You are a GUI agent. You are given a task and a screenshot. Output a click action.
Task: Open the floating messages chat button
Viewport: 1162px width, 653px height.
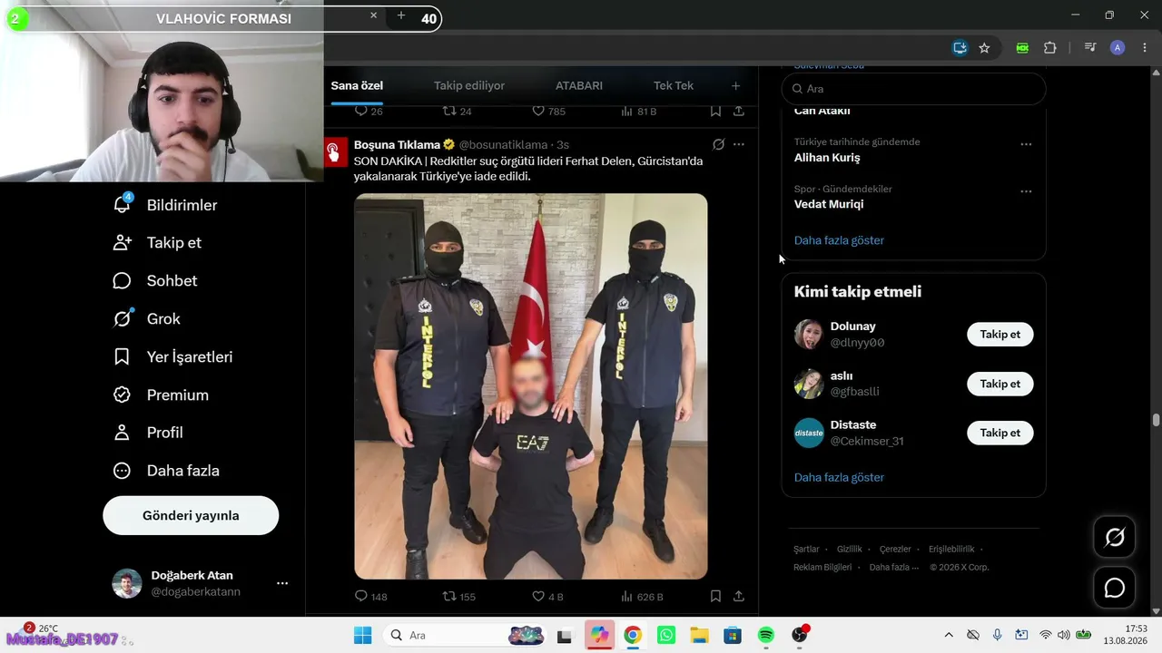tap(1115, 588)
